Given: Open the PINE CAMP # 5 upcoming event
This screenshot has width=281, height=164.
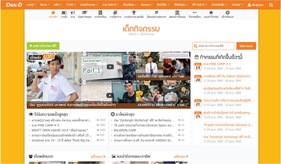Looking at the screenshot, I should click(x=217, y=64).
